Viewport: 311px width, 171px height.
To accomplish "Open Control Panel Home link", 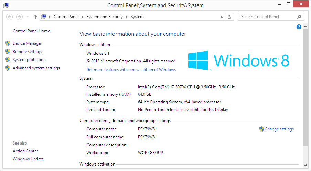I will [31, 31].
